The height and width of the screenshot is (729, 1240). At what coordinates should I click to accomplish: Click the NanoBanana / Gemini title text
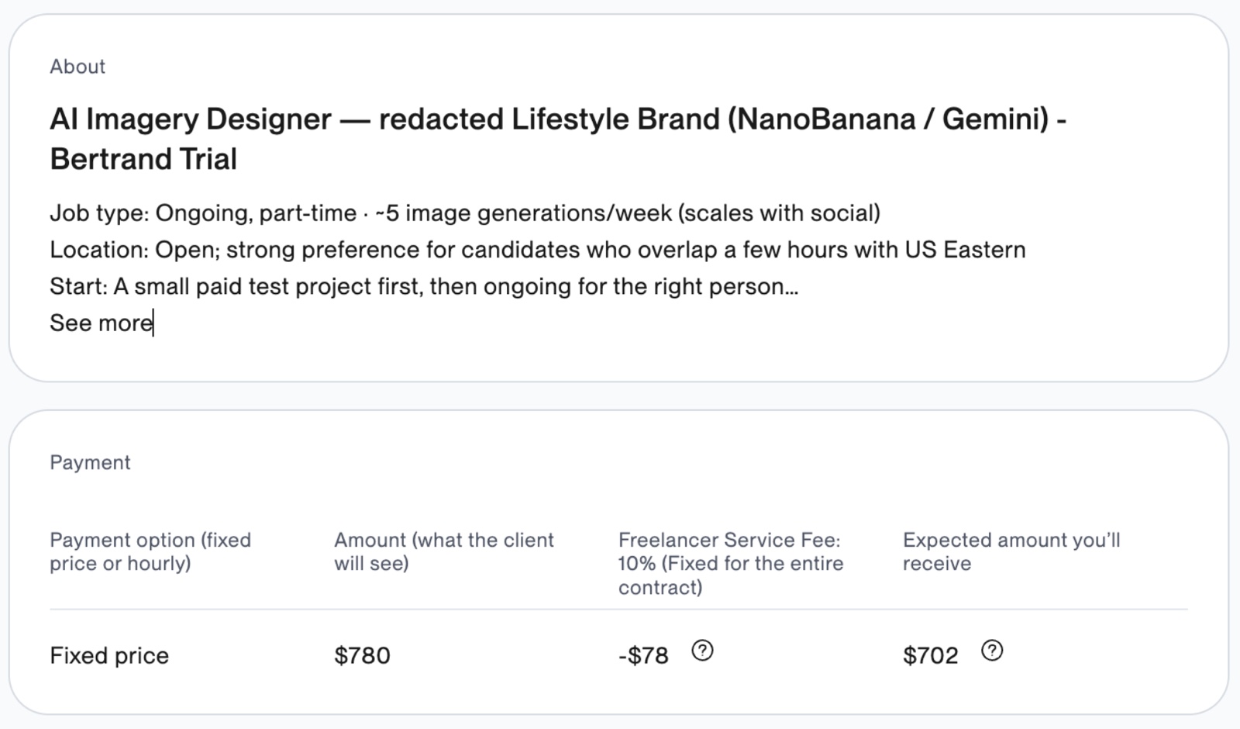[x=888, y=119]
